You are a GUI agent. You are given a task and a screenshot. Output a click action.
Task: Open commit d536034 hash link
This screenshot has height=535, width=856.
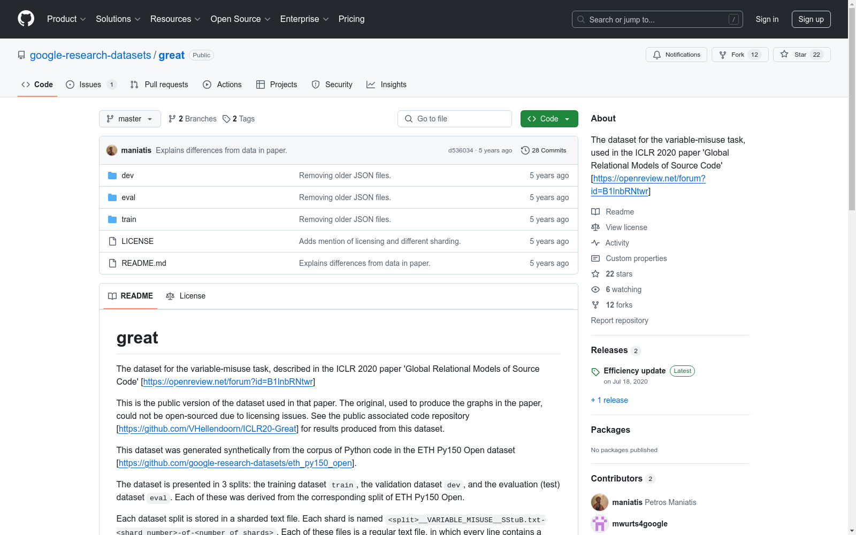461,150
